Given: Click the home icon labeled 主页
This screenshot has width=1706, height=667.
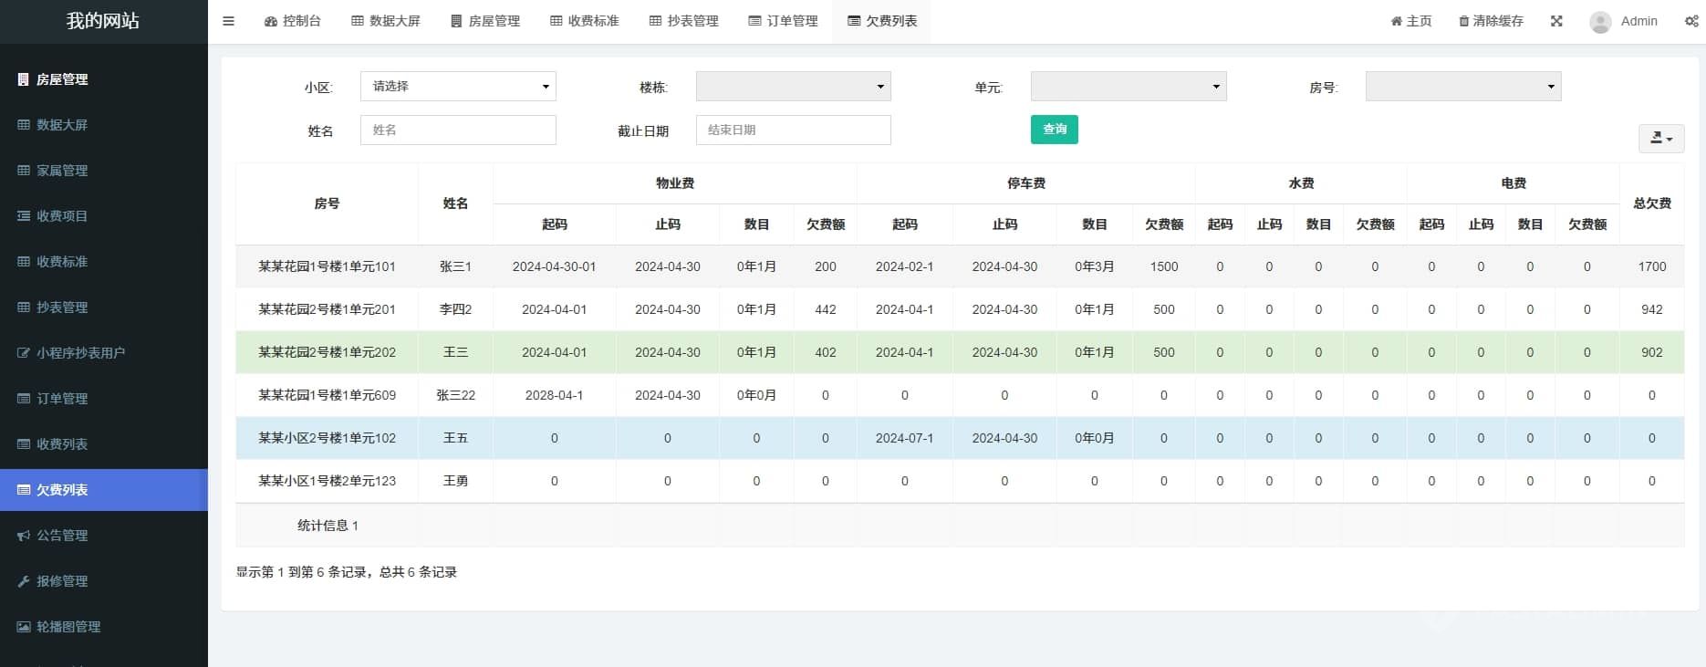Looking at the screenshot, I should (1396, 21).
